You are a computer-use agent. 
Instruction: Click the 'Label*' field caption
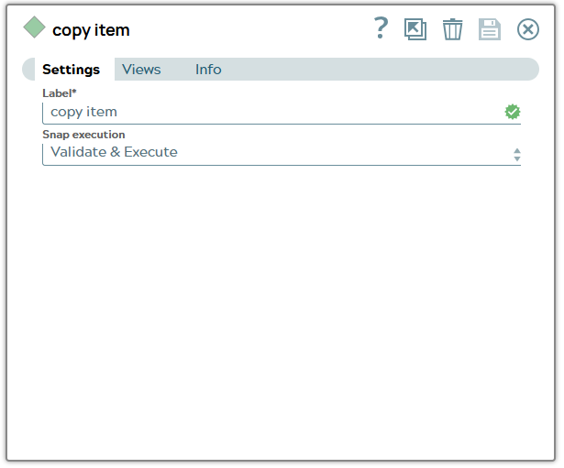tap(60, 93)
